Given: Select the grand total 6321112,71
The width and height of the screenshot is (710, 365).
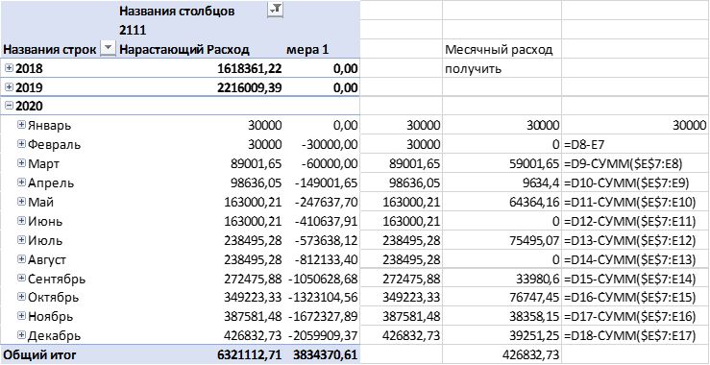Looking at the screenshot, I should pyautogui.click(x=250, y=355).
